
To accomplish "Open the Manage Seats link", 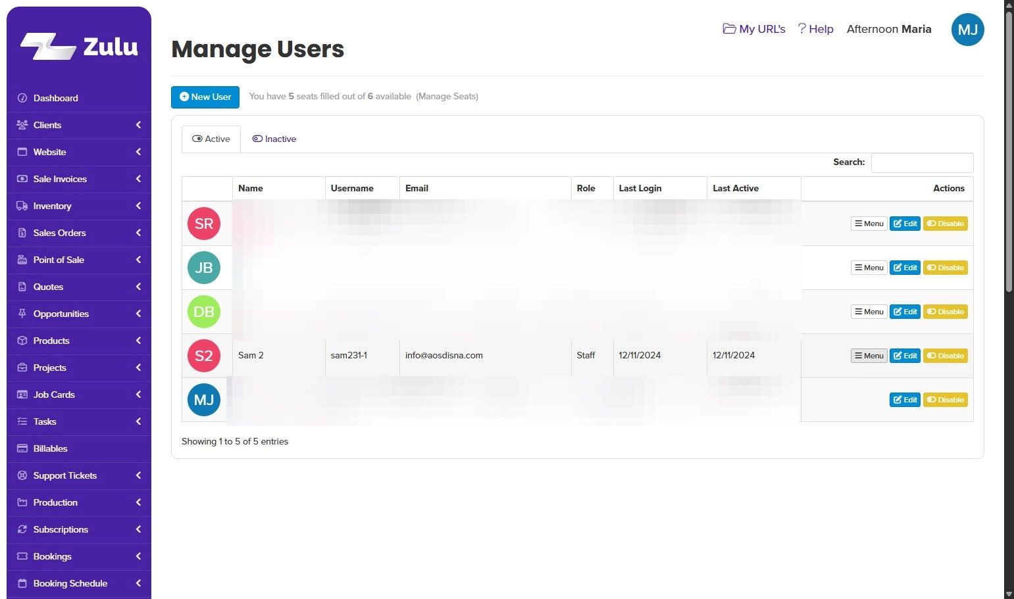I will coord(447,96).
